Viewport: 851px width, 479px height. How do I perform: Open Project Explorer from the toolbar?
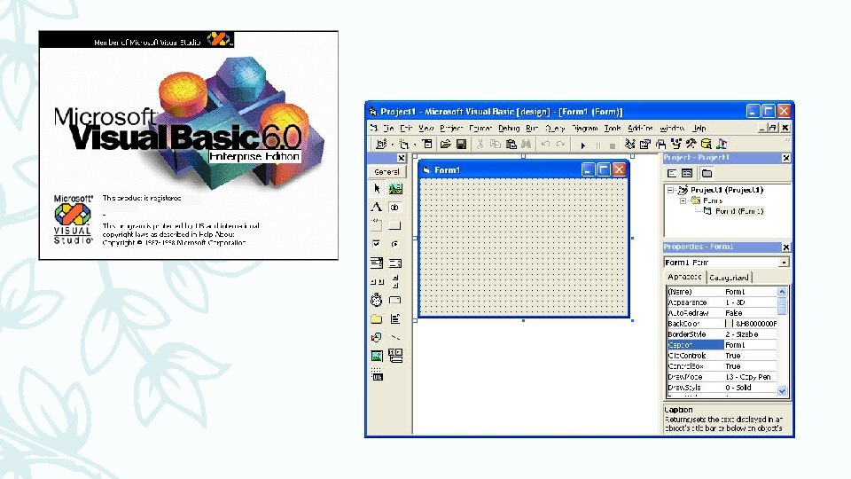(629, 144)
